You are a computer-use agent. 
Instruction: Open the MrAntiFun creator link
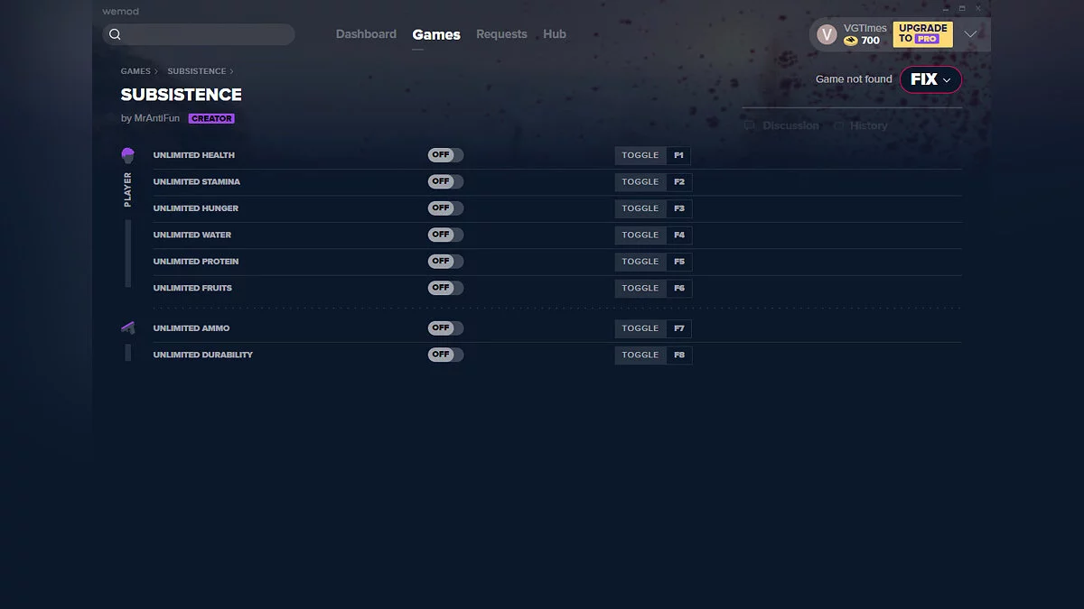coord(157,118)
